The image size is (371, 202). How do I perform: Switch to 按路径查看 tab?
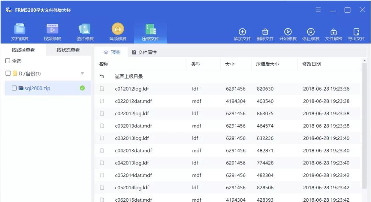point(23,50)
